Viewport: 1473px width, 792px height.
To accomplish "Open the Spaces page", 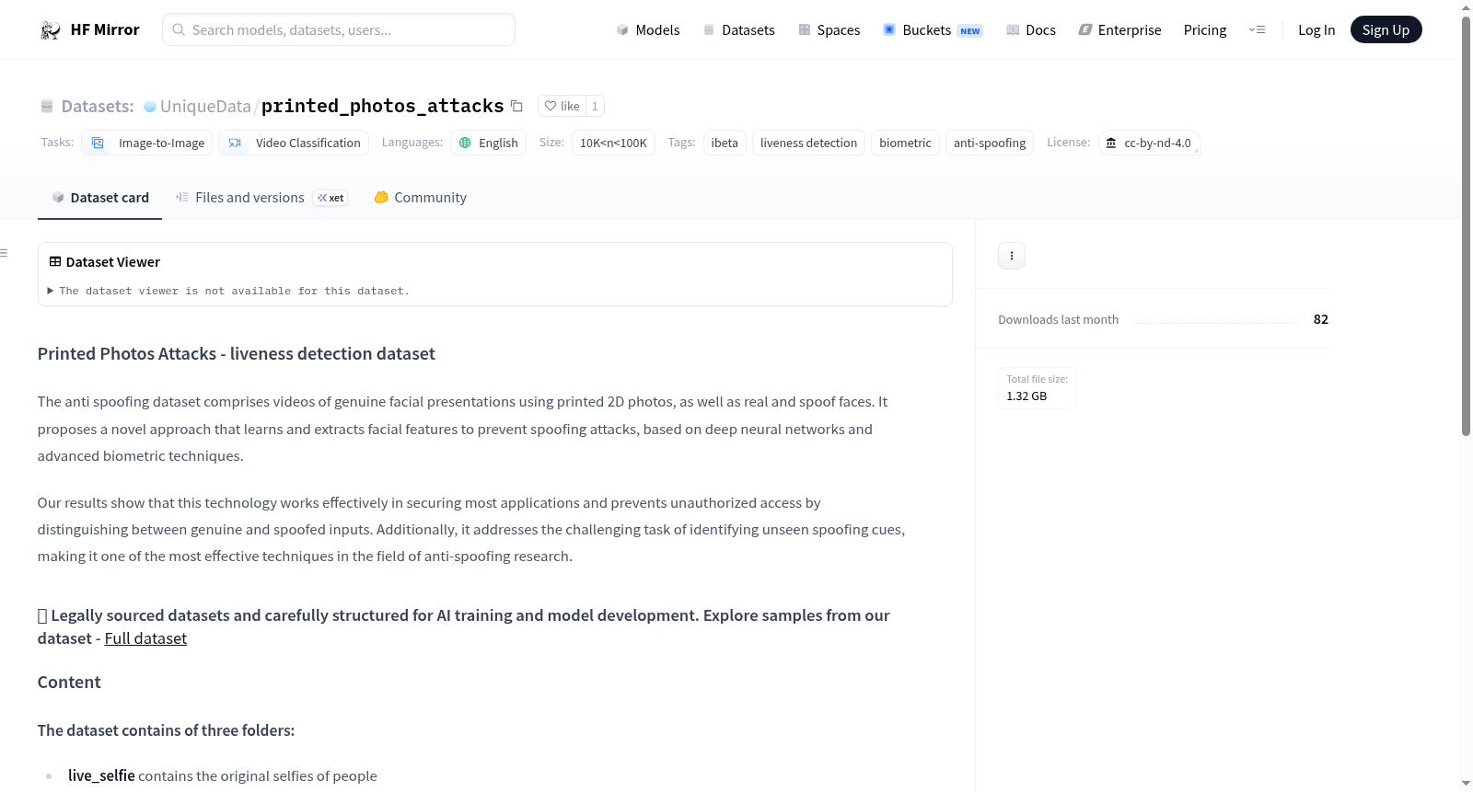I will [829, 29].
